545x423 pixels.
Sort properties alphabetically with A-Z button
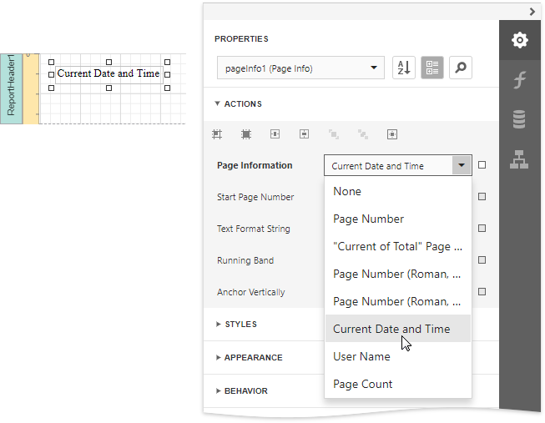tap(403, 68)
